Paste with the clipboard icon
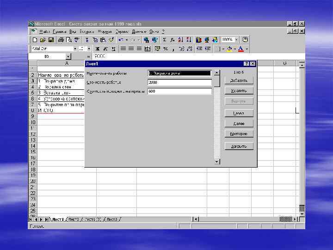This screenshot has height=250, width=333. (x=103, y=40)
